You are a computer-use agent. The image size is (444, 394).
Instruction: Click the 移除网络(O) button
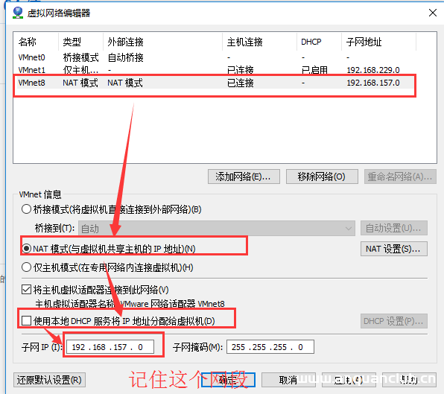[322, 177]
